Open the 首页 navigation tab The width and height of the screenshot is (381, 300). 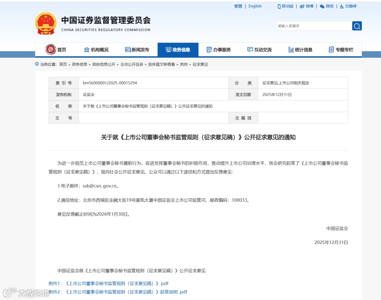pos(56,50)
